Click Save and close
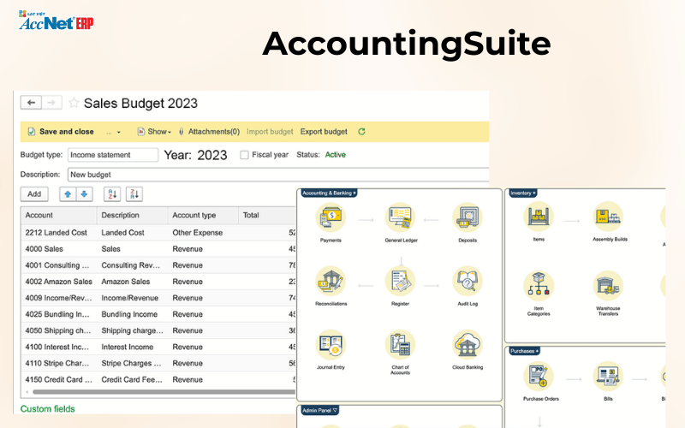The image size is (685, 428). (x=61, y=132)
